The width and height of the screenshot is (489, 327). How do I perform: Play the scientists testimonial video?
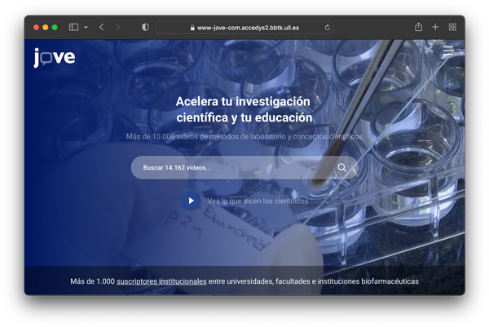(x=191, y=201)
